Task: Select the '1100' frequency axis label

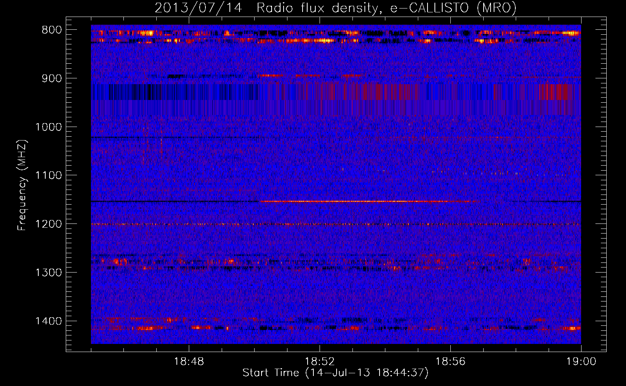Action: 48,176
